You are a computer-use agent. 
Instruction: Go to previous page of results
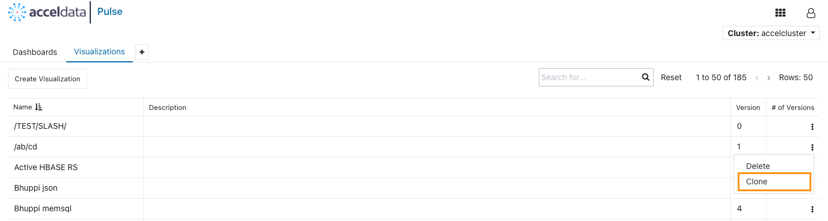point(757,78)
